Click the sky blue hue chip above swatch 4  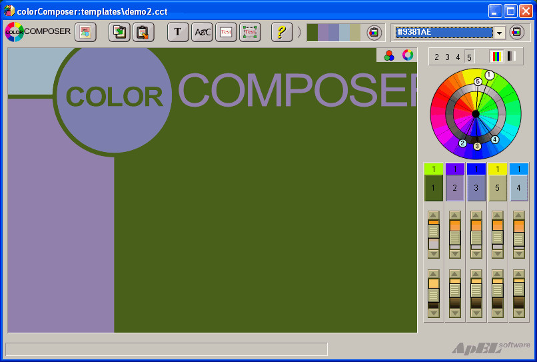click(518, 169)
